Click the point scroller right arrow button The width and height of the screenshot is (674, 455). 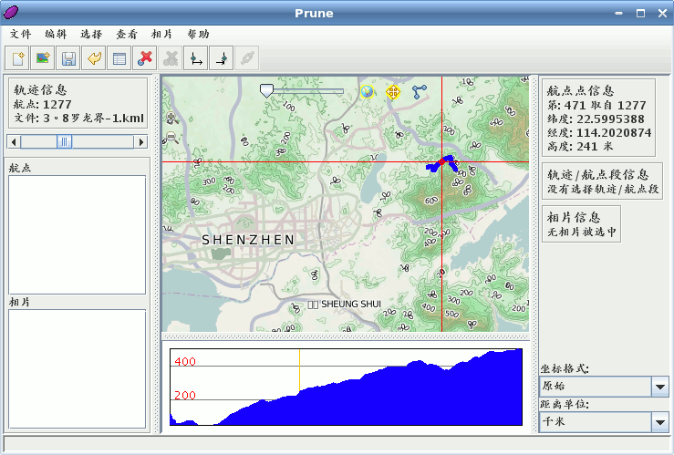coord(141,141)
